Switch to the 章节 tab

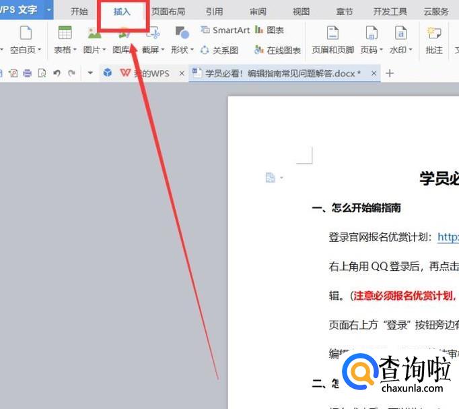pyautogui.click(x=345, y=11)
